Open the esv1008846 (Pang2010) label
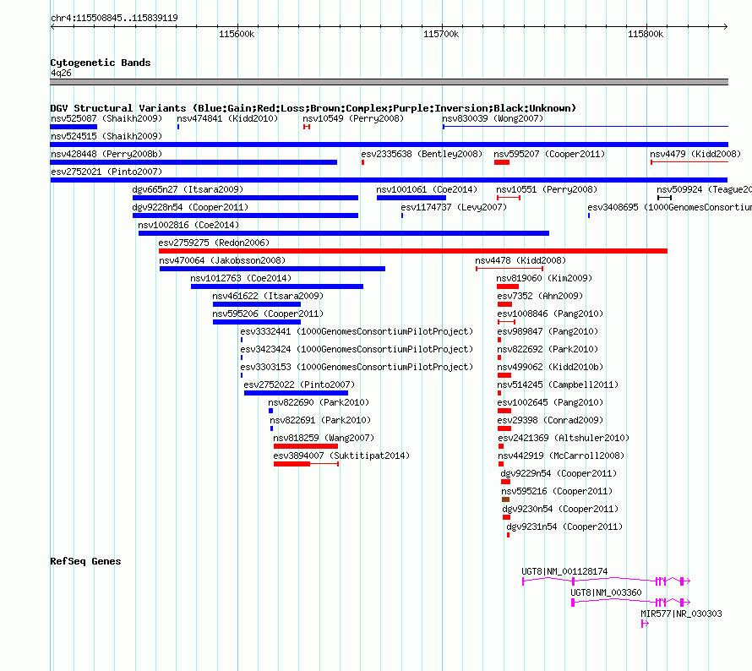Image resolution: width=752 pixels, height=671 pixels. 551,314
